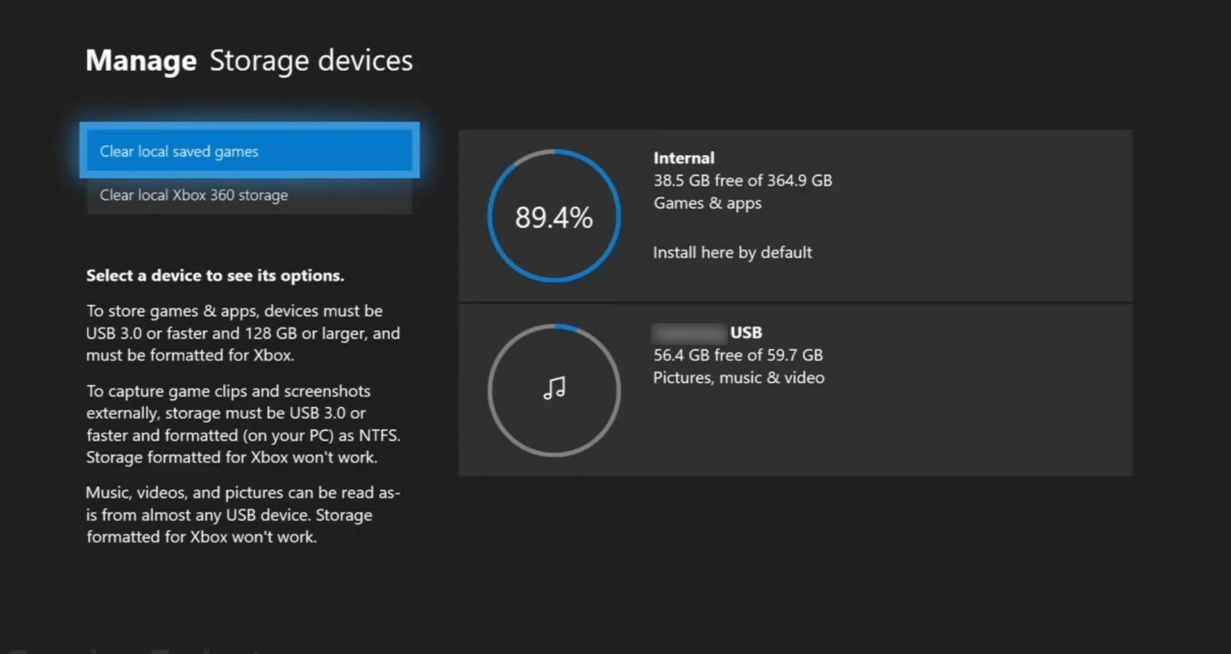Choose Clear local saved games

pyautogui.click(x=249, y=151)
